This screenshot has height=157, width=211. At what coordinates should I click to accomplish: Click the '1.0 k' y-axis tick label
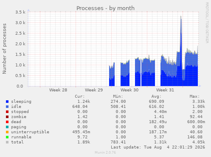(20, 65)
